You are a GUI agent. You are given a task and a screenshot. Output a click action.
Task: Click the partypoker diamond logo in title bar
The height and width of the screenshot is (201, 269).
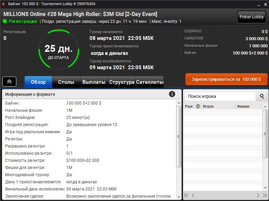point(4,4)
